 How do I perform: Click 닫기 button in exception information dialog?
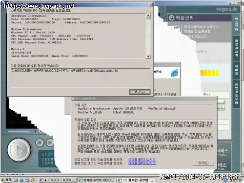(x=140, y=92)
